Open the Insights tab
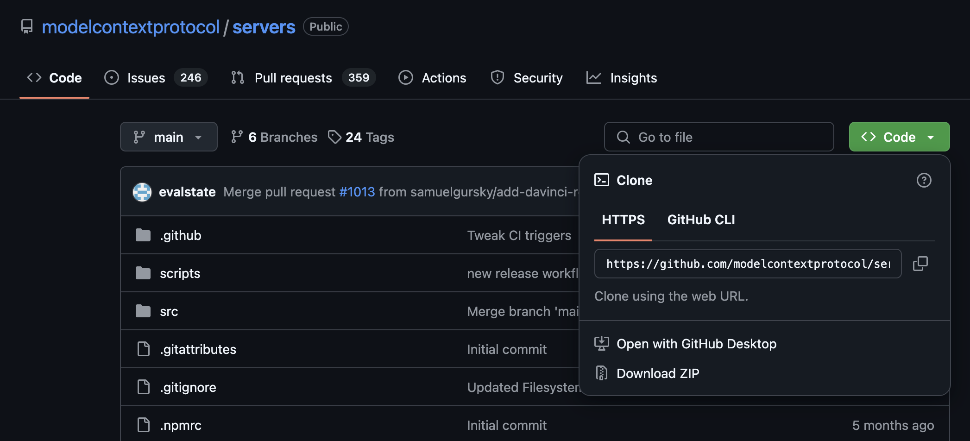 pos(622,78)
